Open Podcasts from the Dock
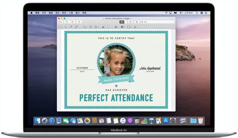 (130, 121)
